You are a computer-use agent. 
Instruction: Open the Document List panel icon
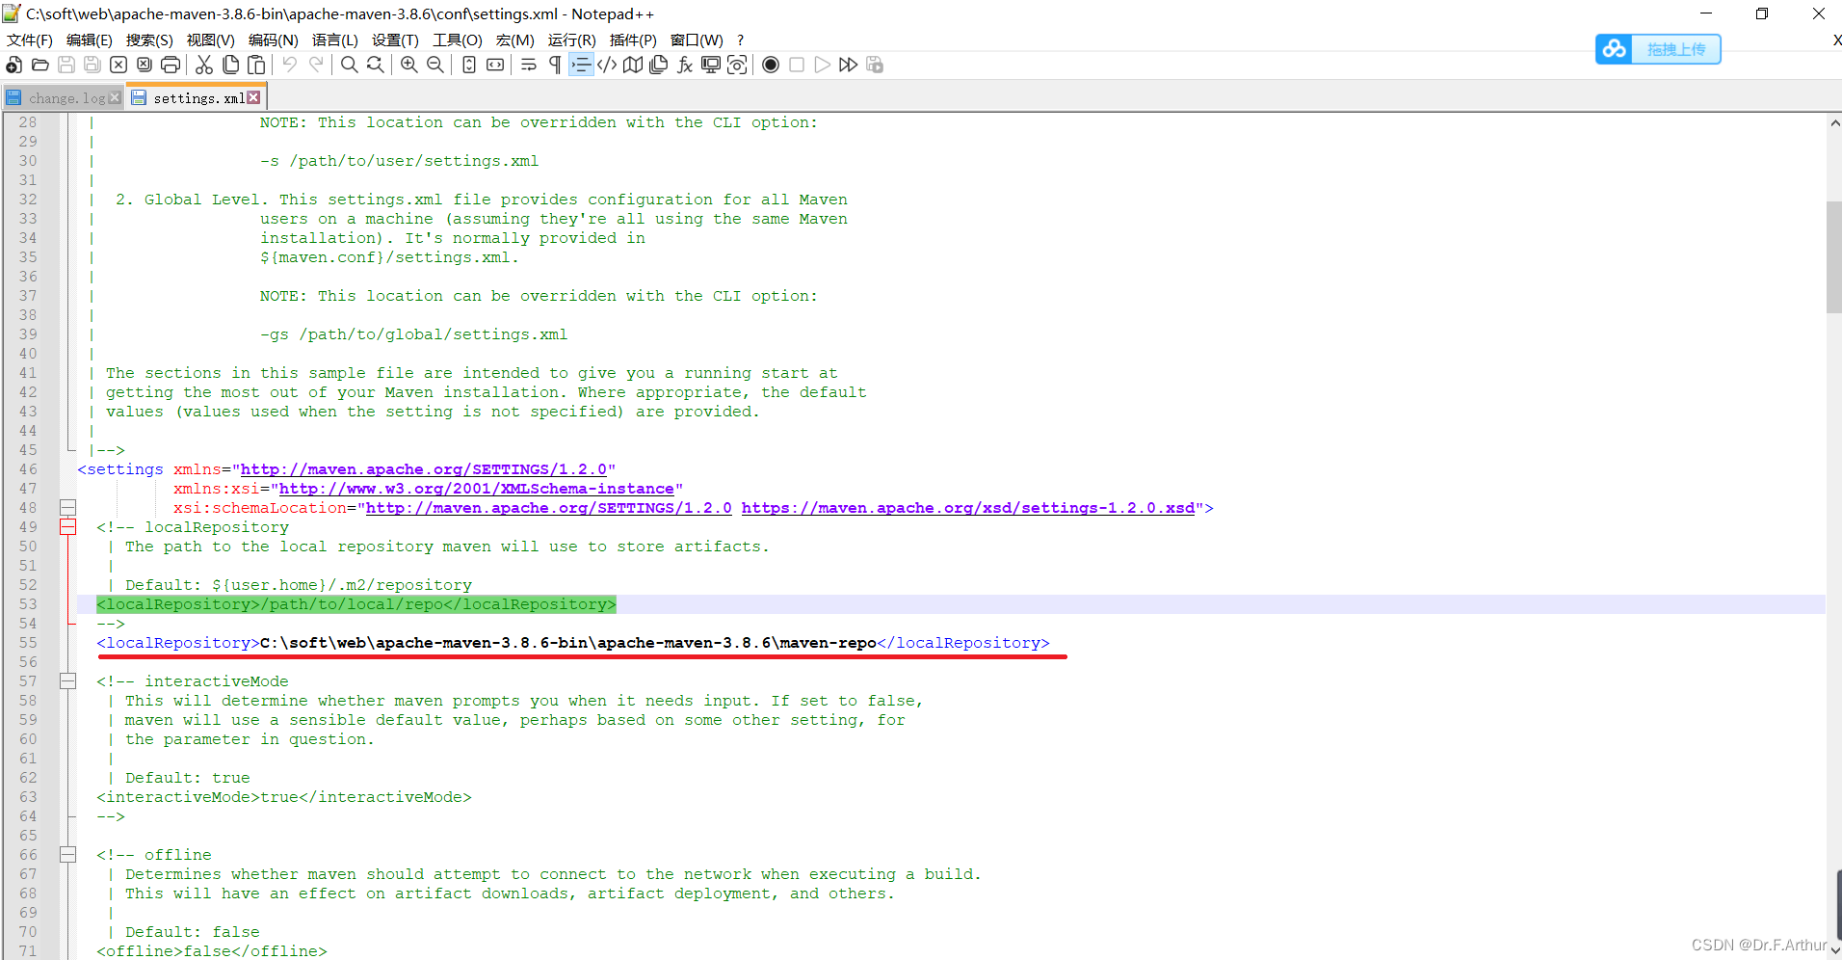659,65
